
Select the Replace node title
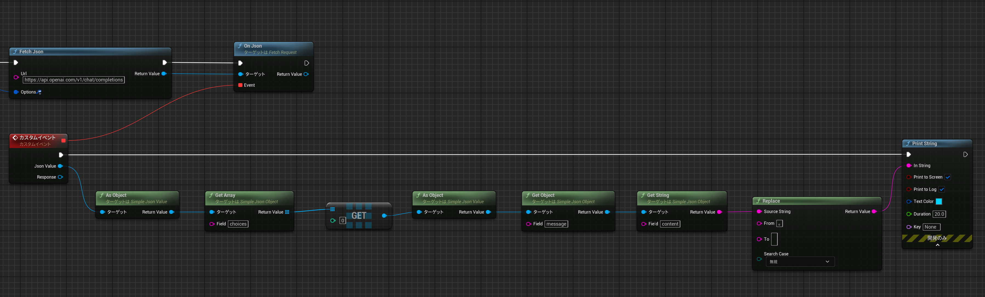pos(771,201)
